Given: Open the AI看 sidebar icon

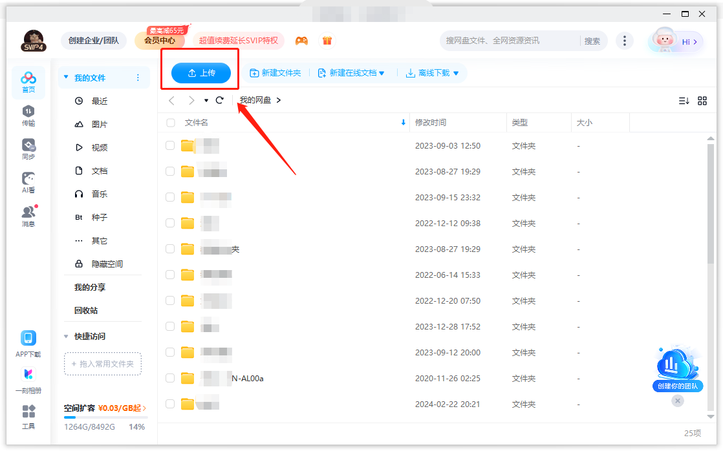Looking at the screenshot, I should (28, 182).
